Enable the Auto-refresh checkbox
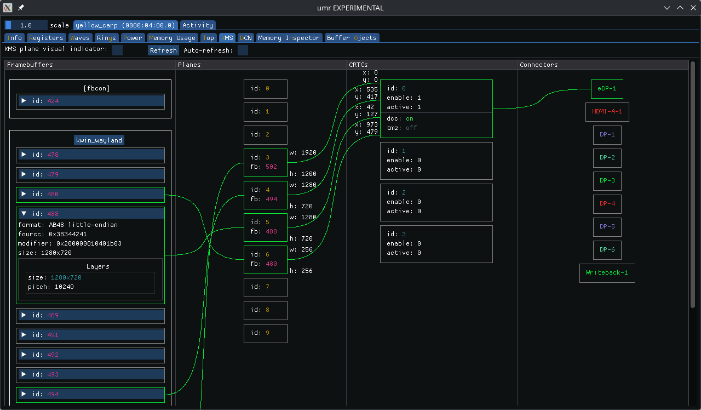The image size is (701, 410). (x=243, y=50)
